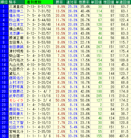Image resolution: width=131 pixels, height=138 pixels.
Task: Open jockey link 藤田伸二
Action: click(16, 11)
